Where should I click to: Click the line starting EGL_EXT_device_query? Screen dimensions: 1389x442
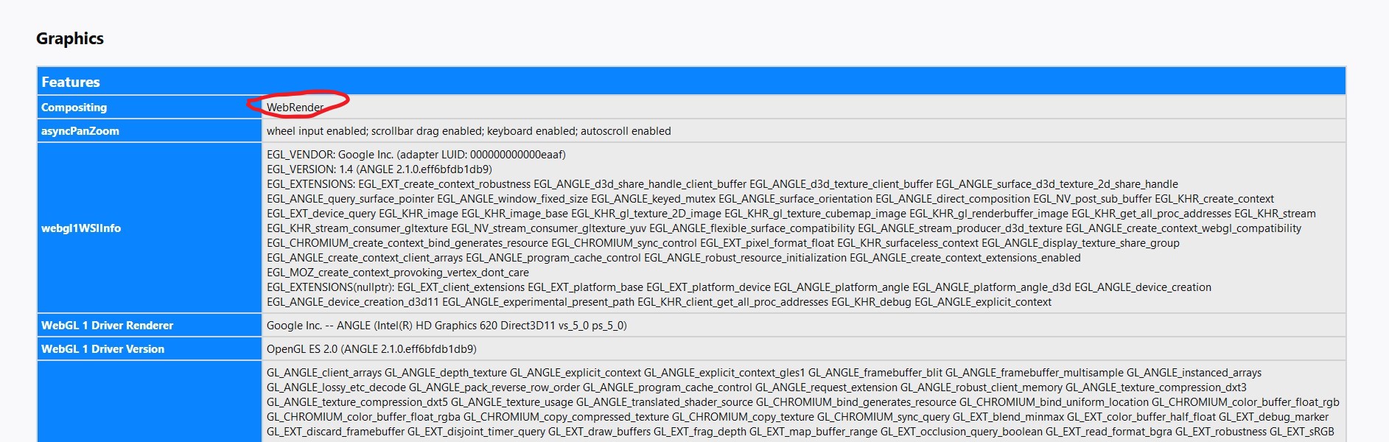791,214
